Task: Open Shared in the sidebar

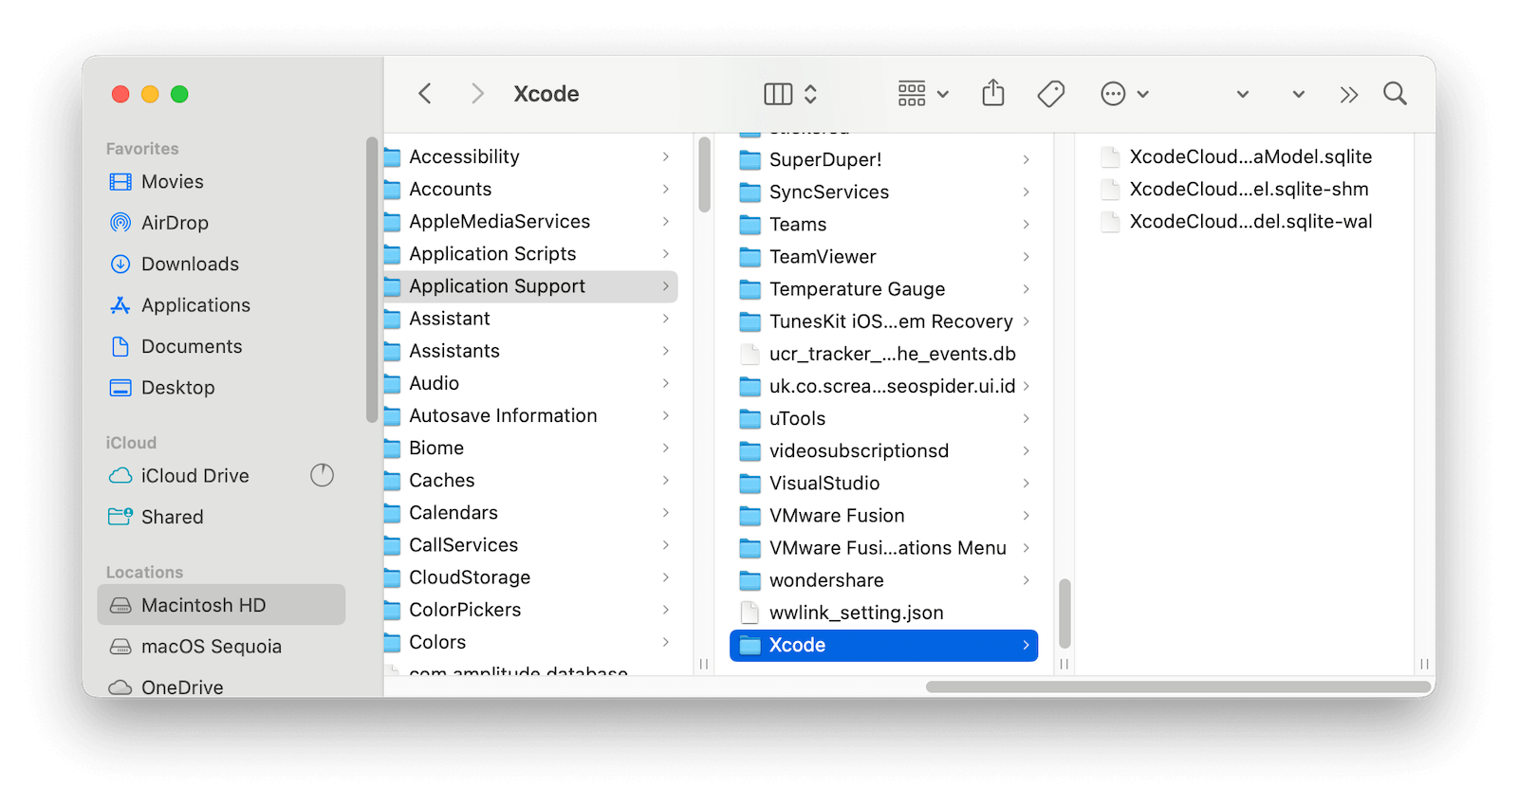Action: pyautogui.click(x=221, y=517)
